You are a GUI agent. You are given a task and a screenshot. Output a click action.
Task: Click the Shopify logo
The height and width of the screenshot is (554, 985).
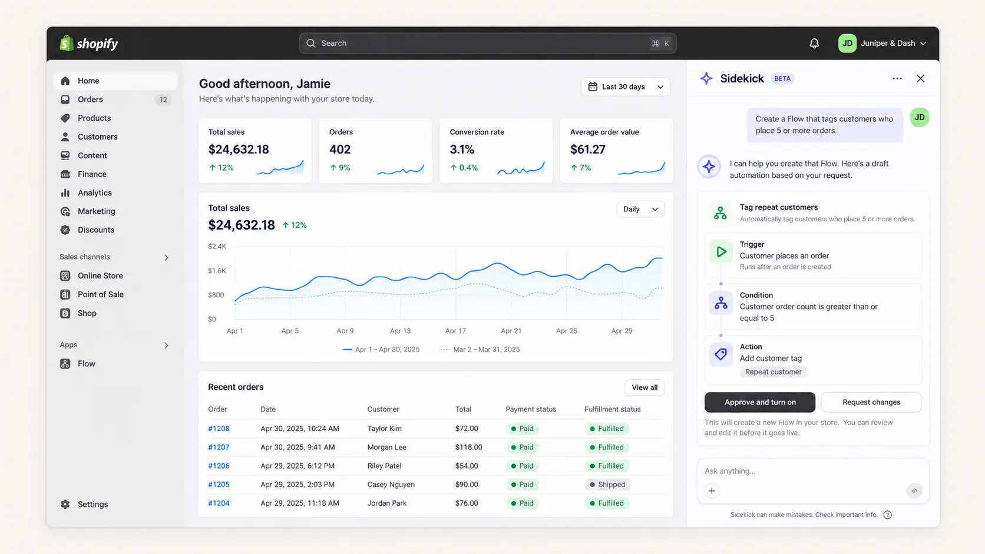coord(88,43)
